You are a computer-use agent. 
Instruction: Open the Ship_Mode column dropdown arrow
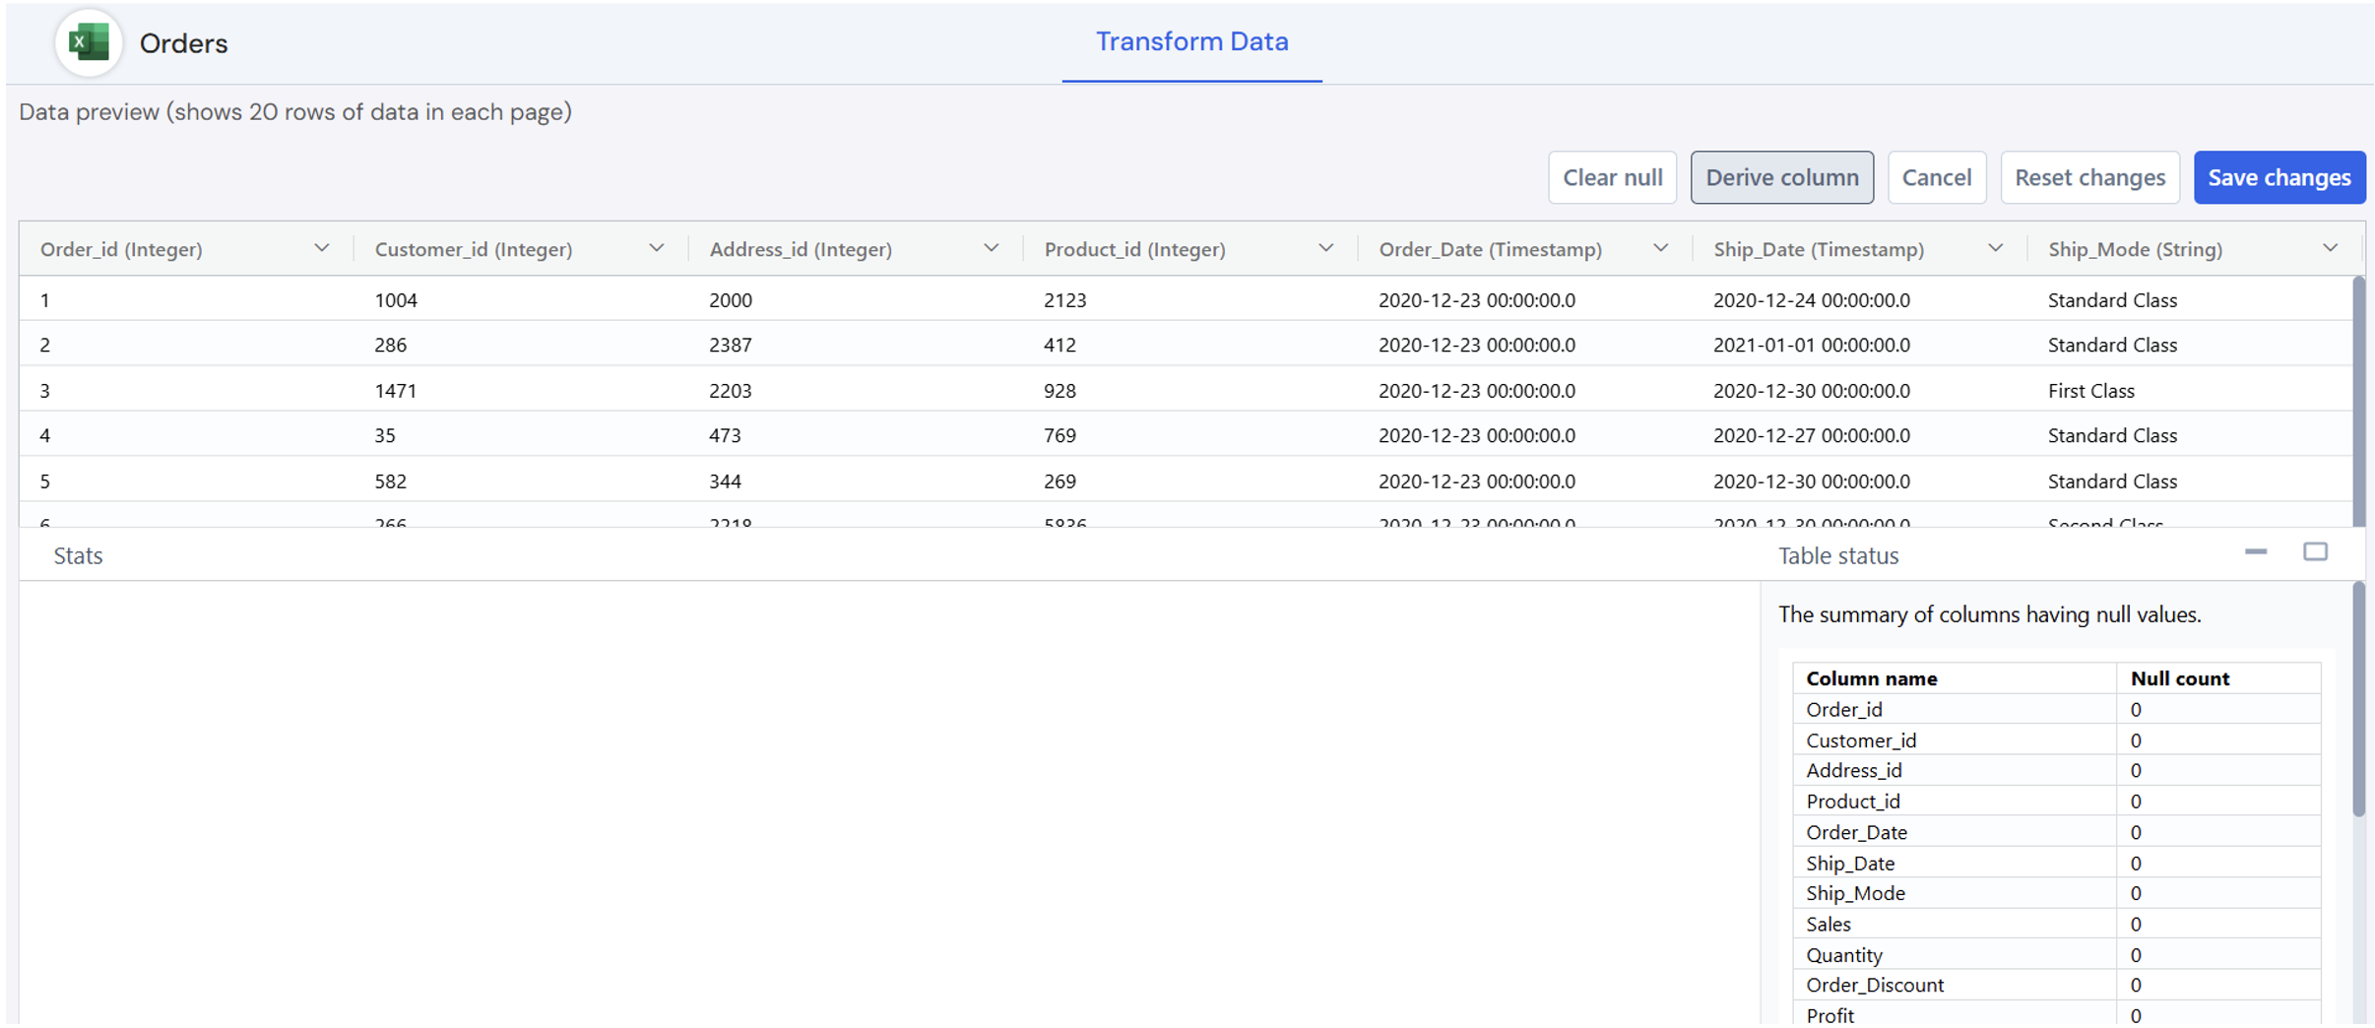2330,249
